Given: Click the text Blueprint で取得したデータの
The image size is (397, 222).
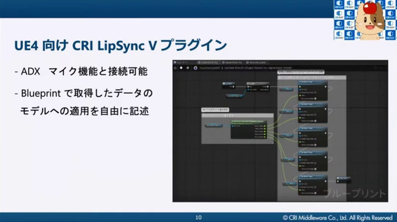Looking at the screenshot, I should point(86,93).
